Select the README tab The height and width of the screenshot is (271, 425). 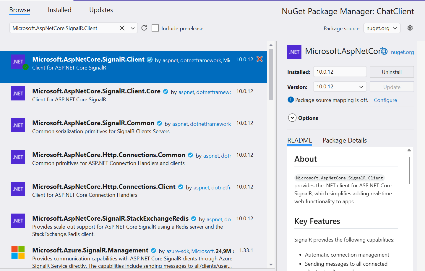pos(300,141)
